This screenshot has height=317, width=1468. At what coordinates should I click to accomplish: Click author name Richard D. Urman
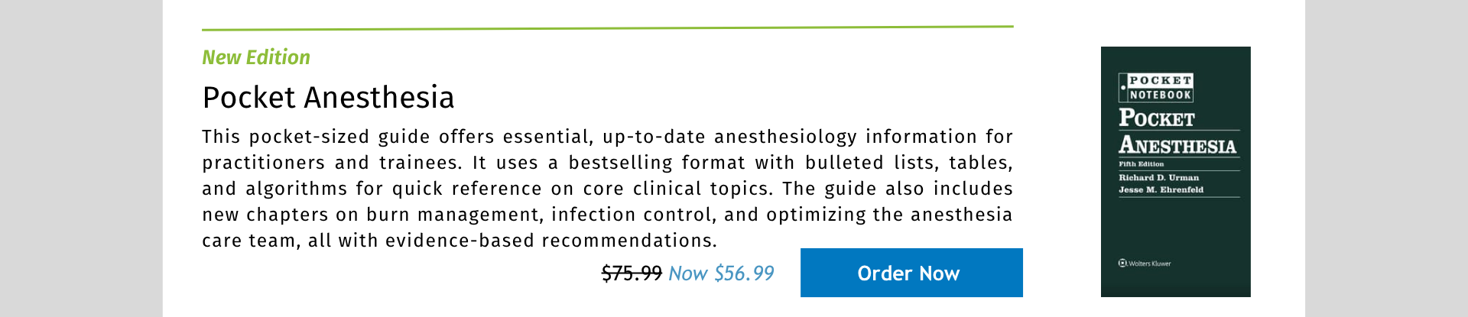1159,177
